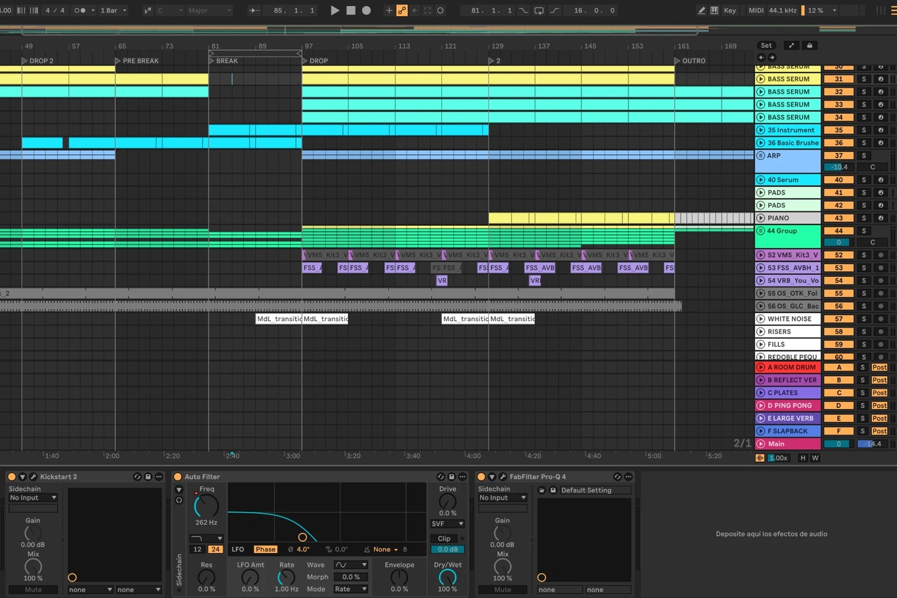Toggle the MIDI Arrangement Overdub plus button

click(389, 11)
